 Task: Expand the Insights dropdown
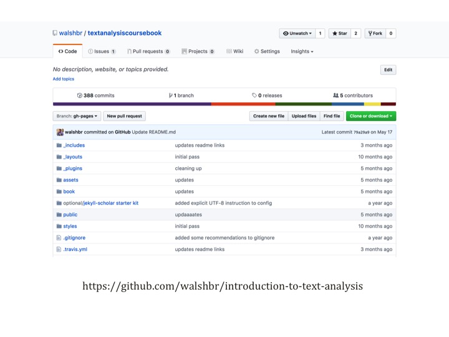pos(302,51)
